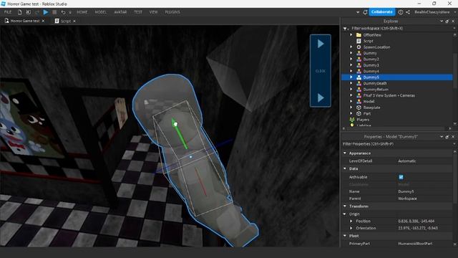The width and height of the screenshot is (458, 258).
Task: Close the Horror Game test tab
Action: [43, 21]
